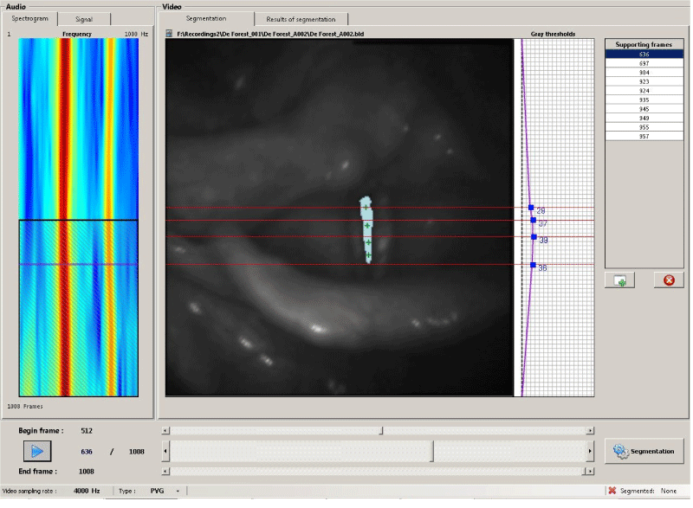Click the file icon beside recording path
Image resolution: width=693 pixels, height=508 pixels.
click(x=169, y=34)
